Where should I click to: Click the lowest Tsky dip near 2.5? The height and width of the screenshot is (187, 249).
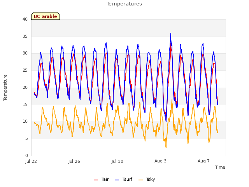coord(166,148)
